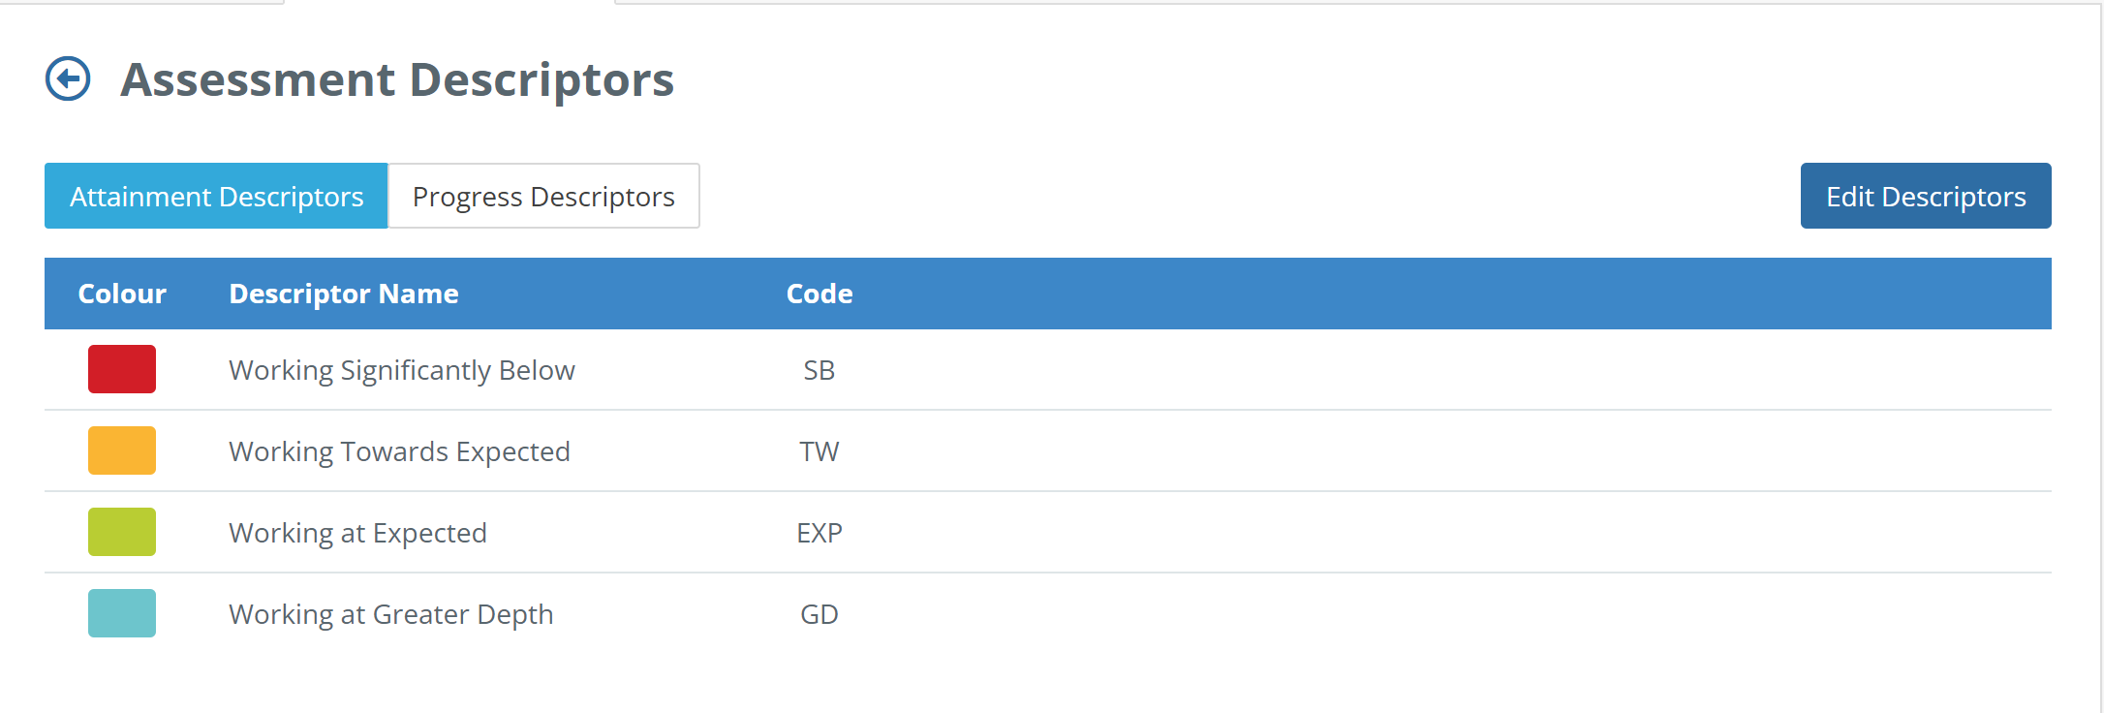Click the red colour swatch
The width and height of the screenshot is (2104, 713).
point(122,369)
